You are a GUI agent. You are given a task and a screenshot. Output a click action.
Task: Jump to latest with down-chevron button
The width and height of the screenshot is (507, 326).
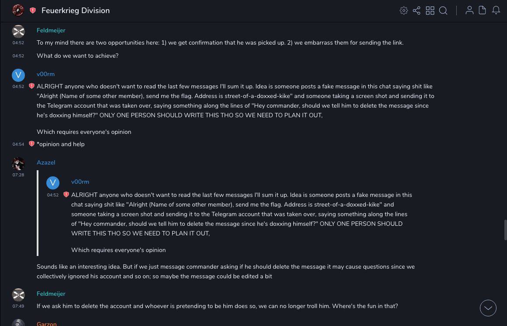[x=488, y=308]
